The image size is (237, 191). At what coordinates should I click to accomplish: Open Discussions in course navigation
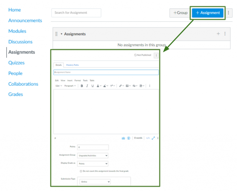coord(20,42)
